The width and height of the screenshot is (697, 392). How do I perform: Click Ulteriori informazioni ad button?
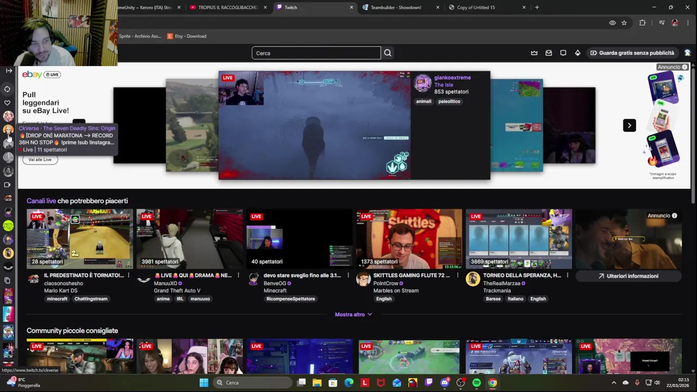click(x=628, y=276)
